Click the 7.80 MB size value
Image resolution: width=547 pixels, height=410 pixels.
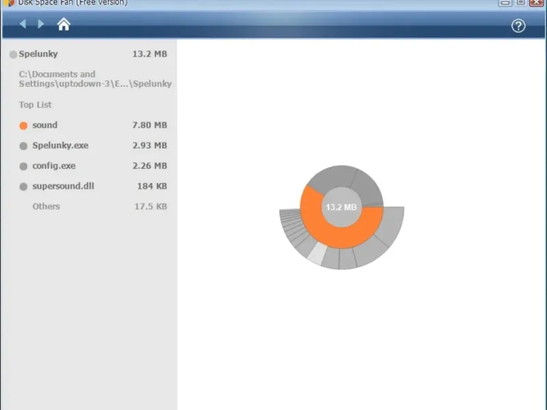(x=150, y=125)
